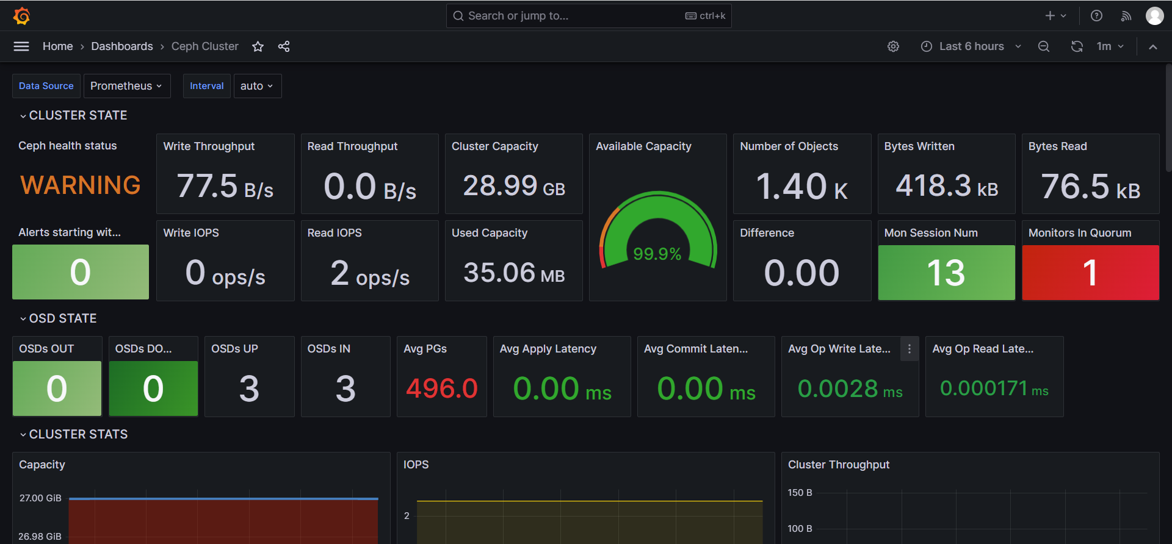Click the Avg Op Read Latency panel title
The height and width of the screenshot is (544, 1172).
[983, 349]
